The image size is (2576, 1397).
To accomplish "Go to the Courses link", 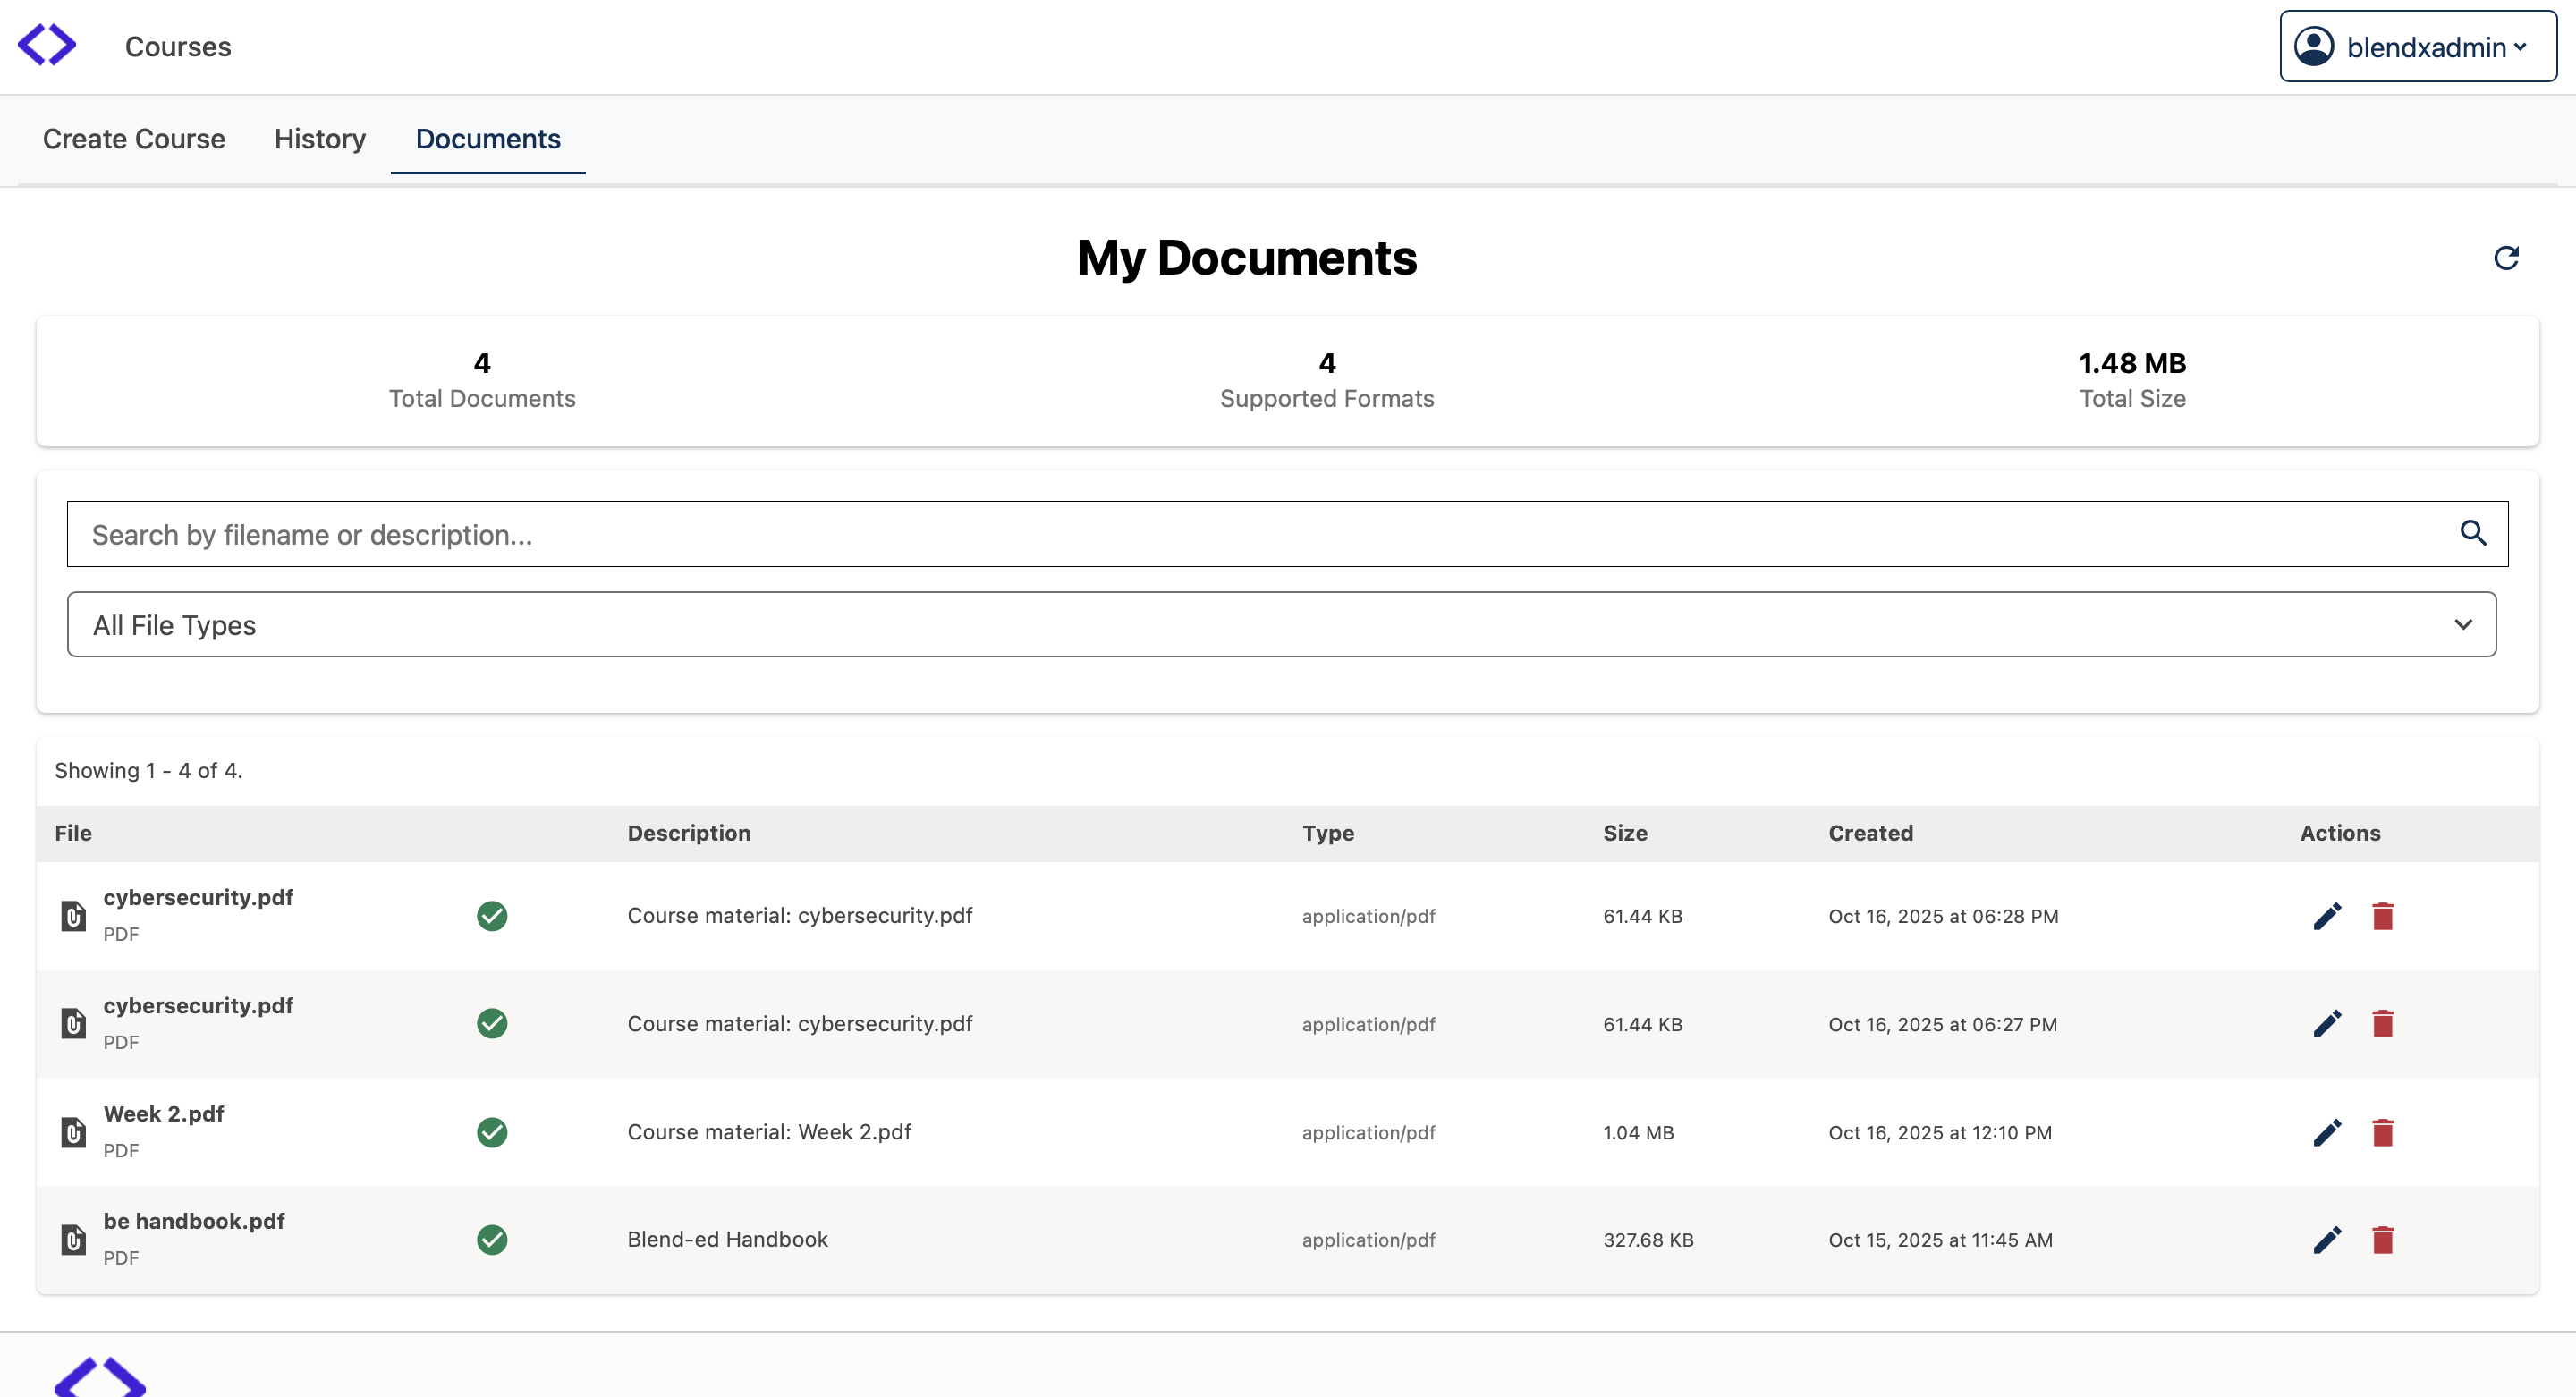I will tap(178, 47).
